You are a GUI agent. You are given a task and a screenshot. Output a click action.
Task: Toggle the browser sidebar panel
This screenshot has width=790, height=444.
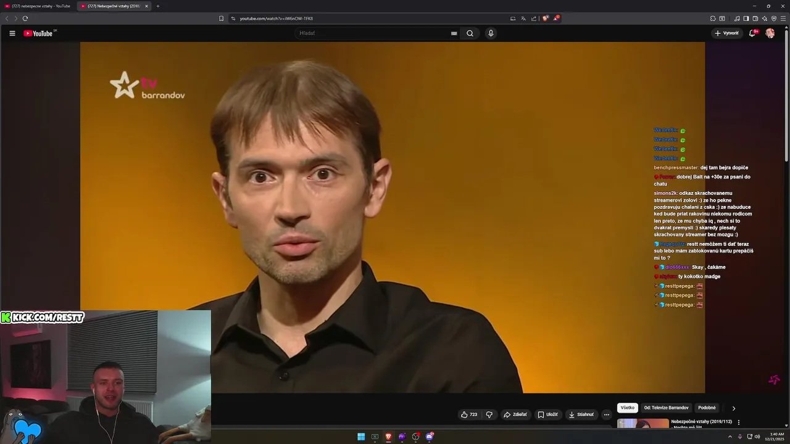click(746, 18)
